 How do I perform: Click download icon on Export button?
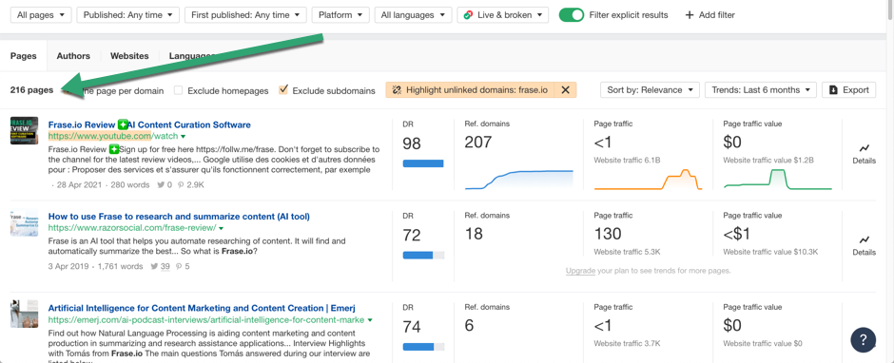[x=833, y=90]
